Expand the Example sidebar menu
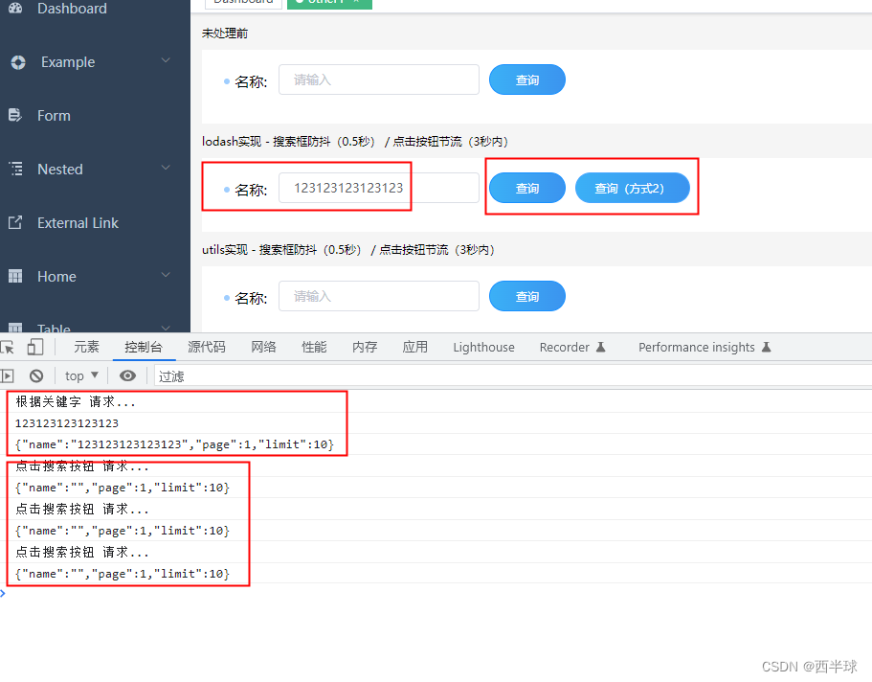Screen dimensions: 872x682 click(165, 61)
